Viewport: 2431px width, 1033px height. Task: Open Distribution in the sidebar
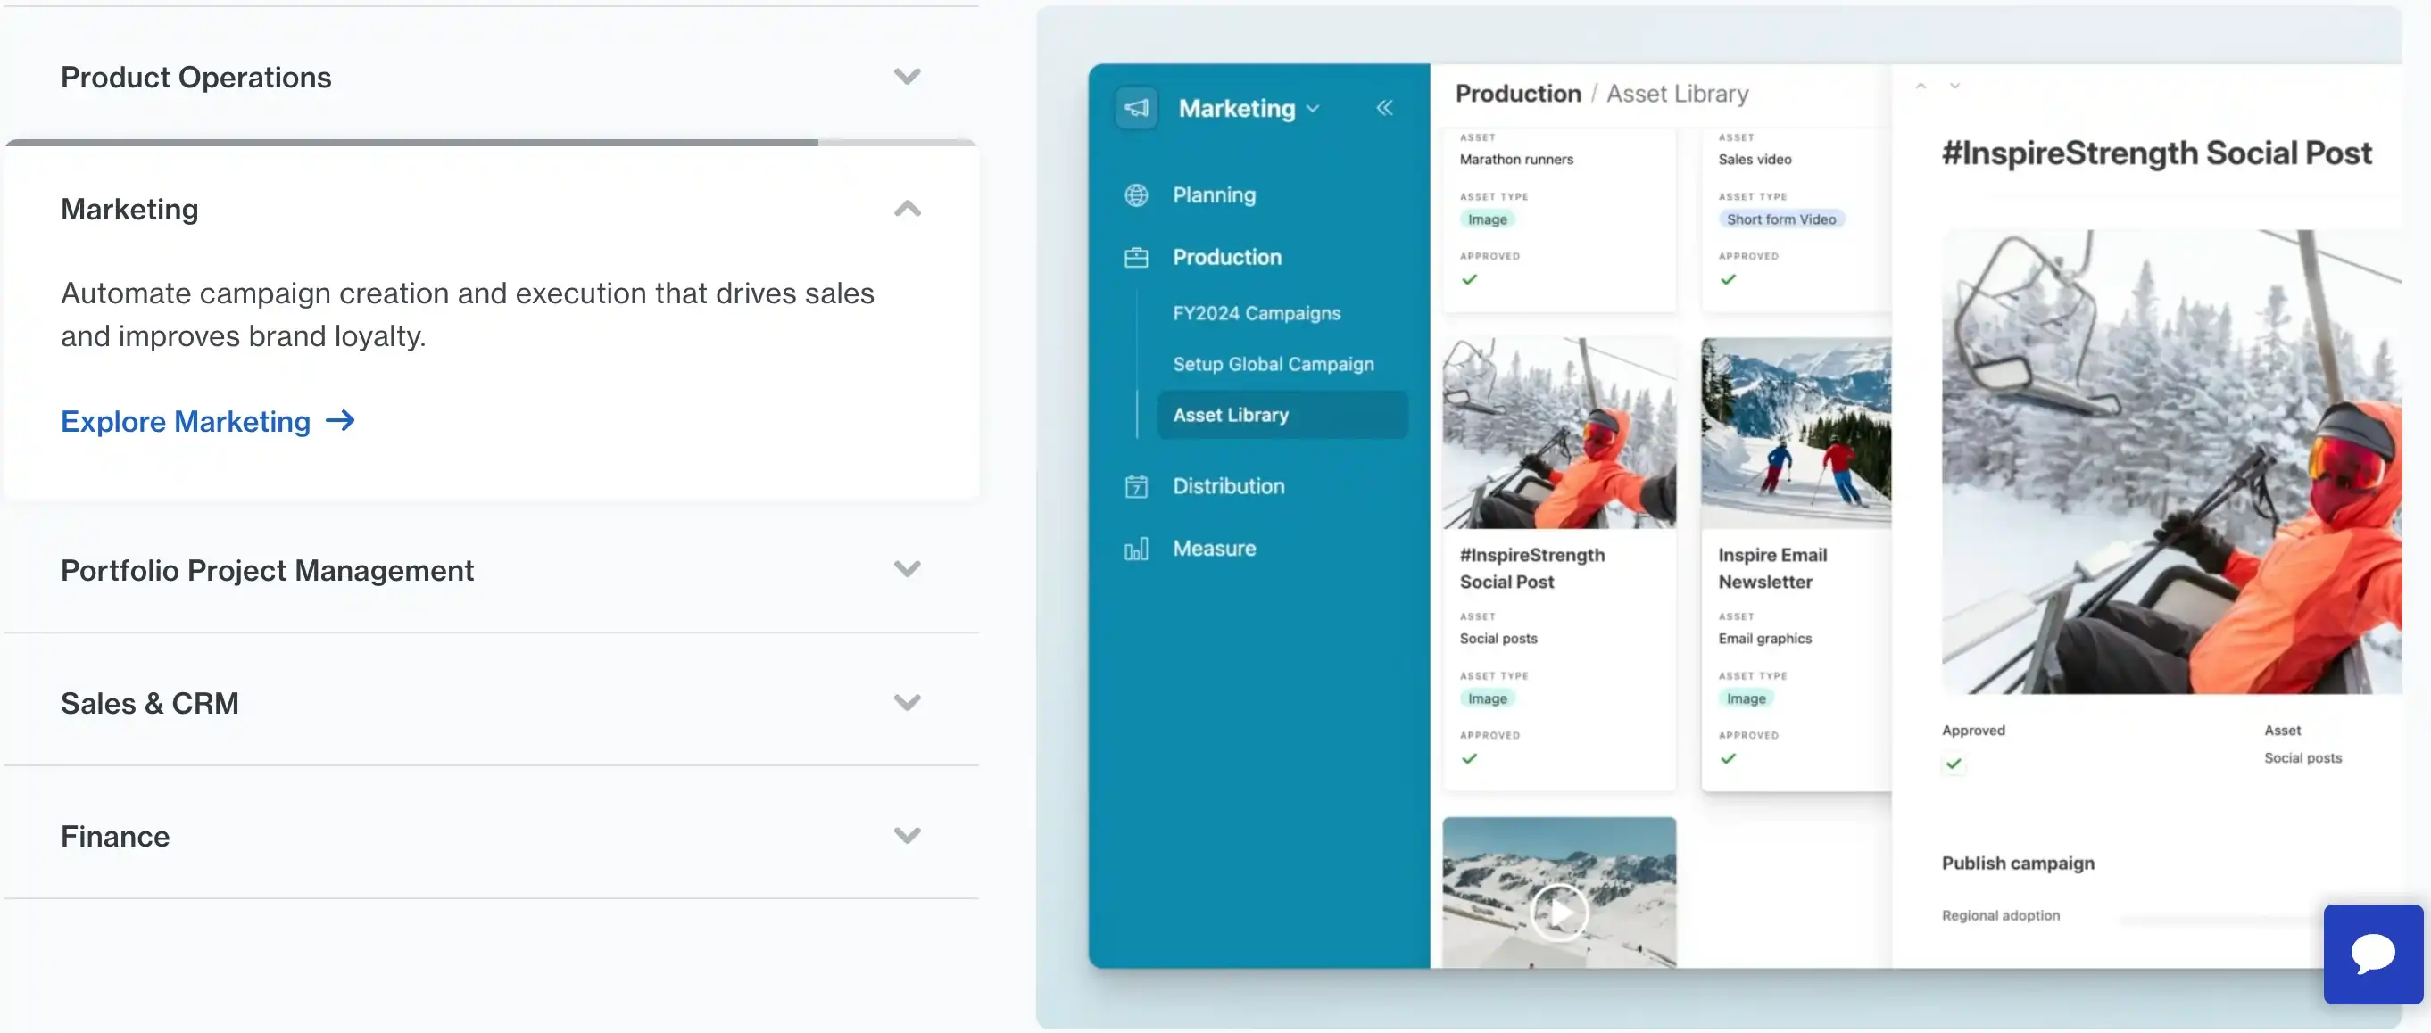click(x=1228, y=487)
